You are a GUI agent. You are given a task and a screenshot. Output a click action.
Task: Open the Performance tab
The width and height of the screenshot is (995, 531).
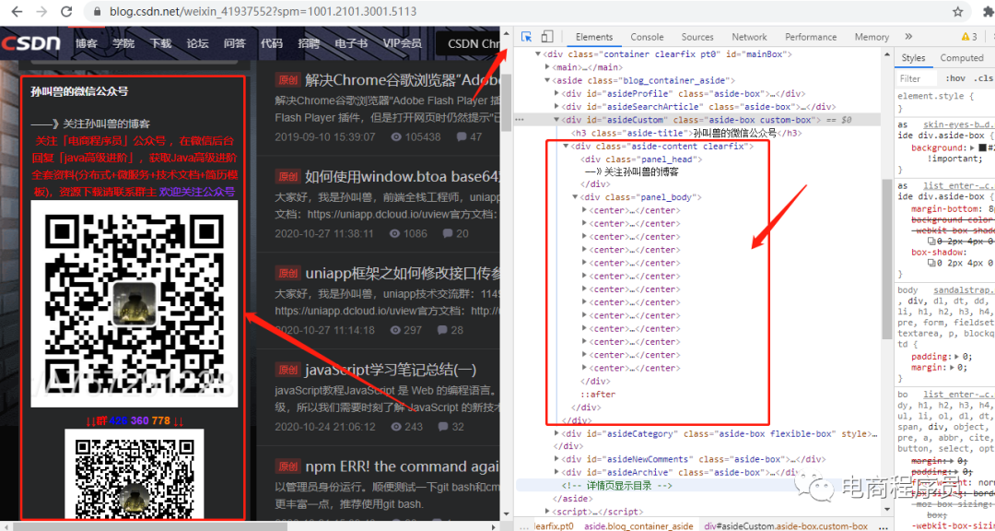811,37
